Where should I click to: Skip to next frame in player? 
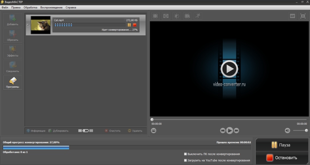point(236,130)
